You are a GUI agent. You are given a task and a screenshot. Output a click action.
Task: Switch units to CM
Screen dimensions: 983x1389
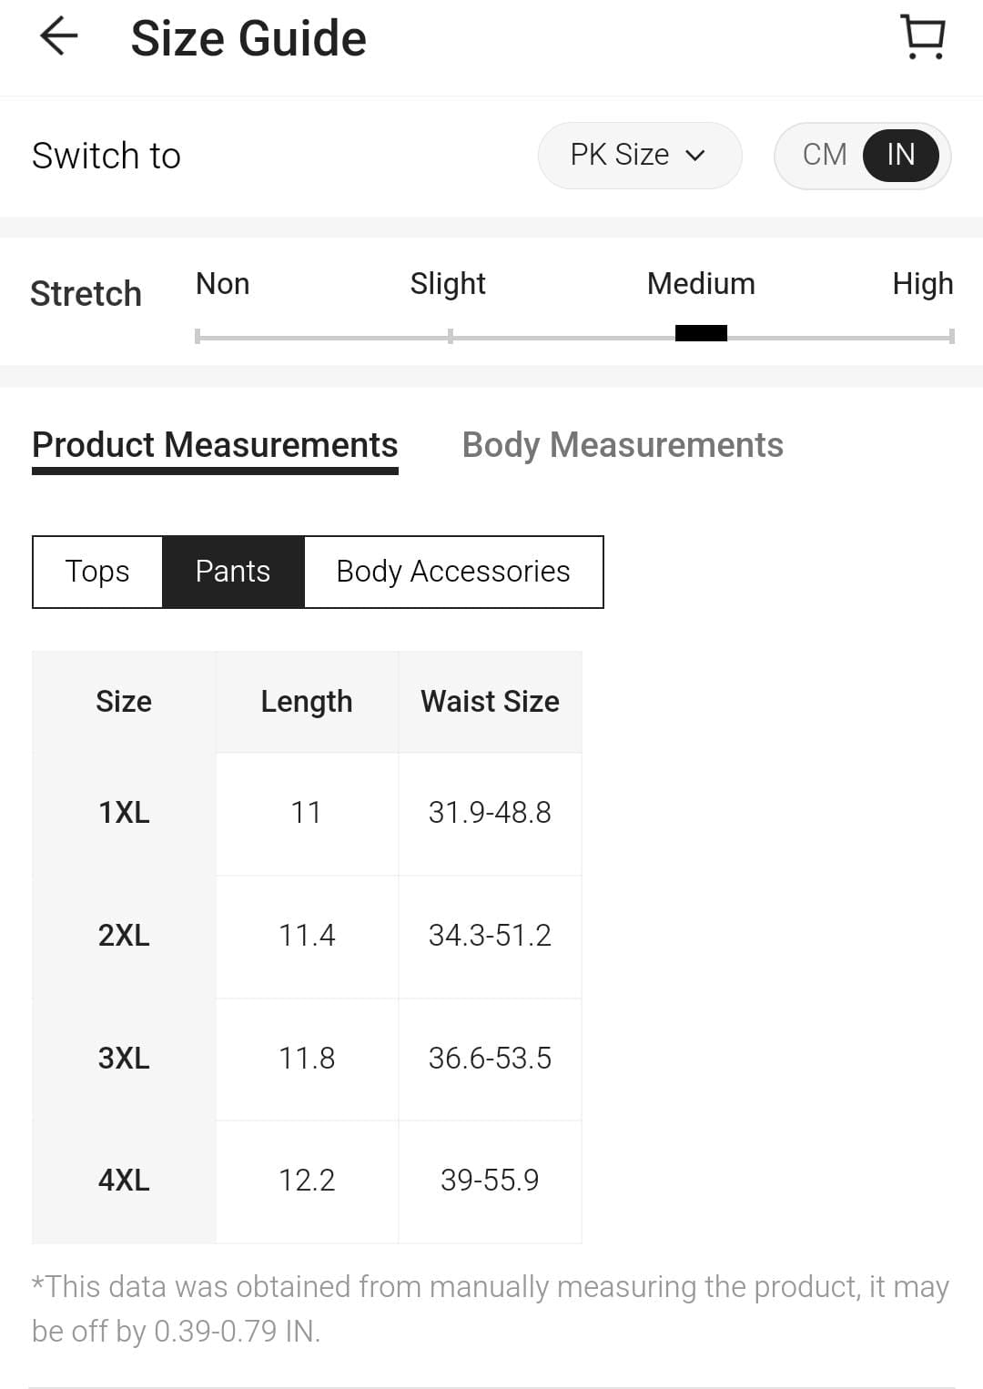[825, 155]
